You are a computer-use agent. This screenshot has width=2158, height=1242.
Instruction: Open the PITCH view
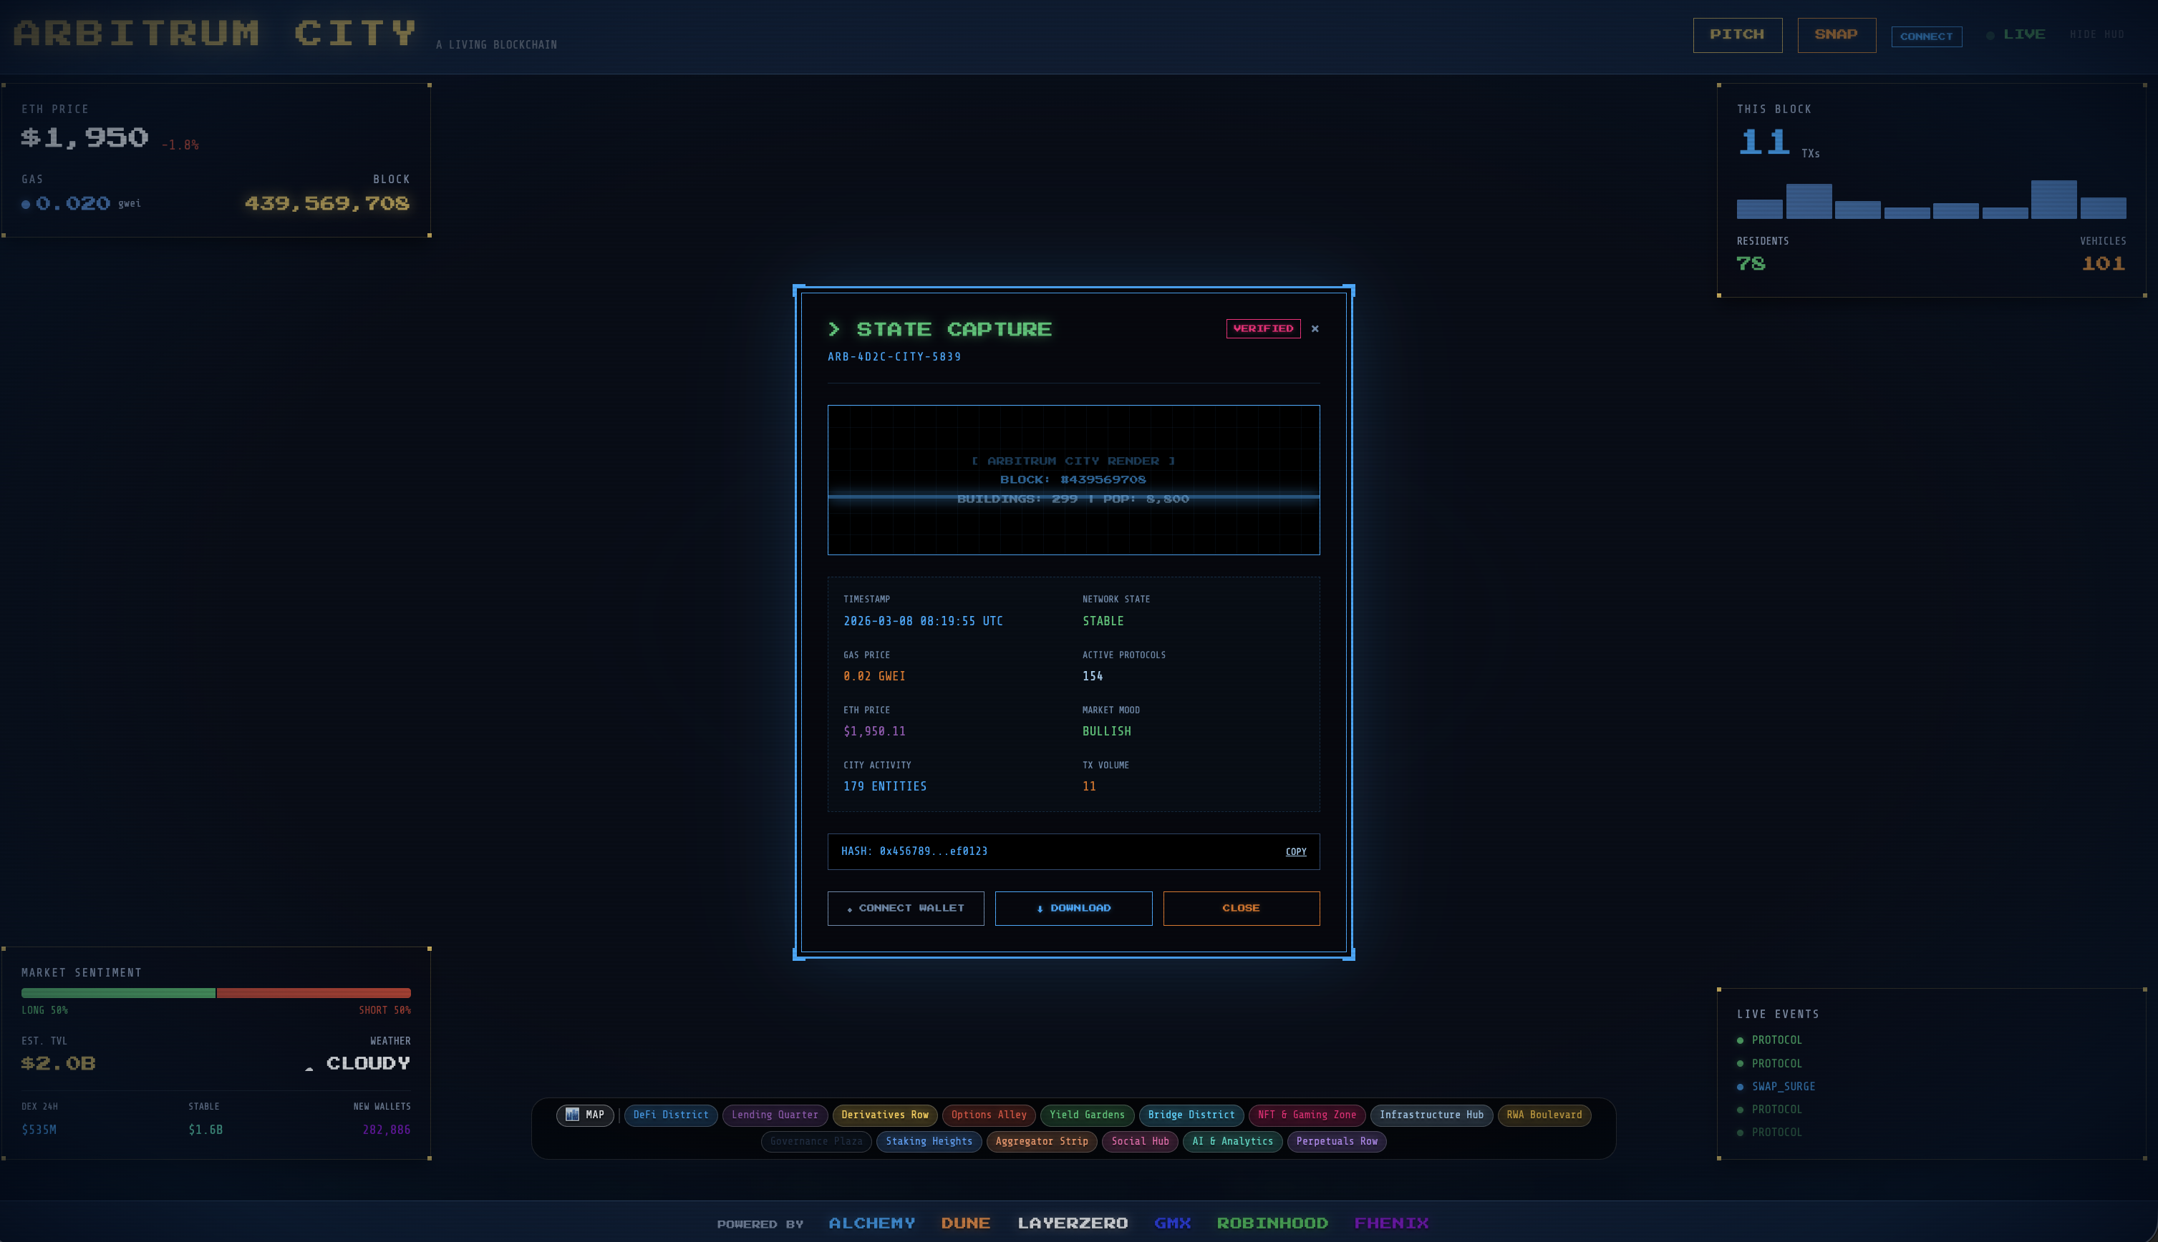point(1736,35)
